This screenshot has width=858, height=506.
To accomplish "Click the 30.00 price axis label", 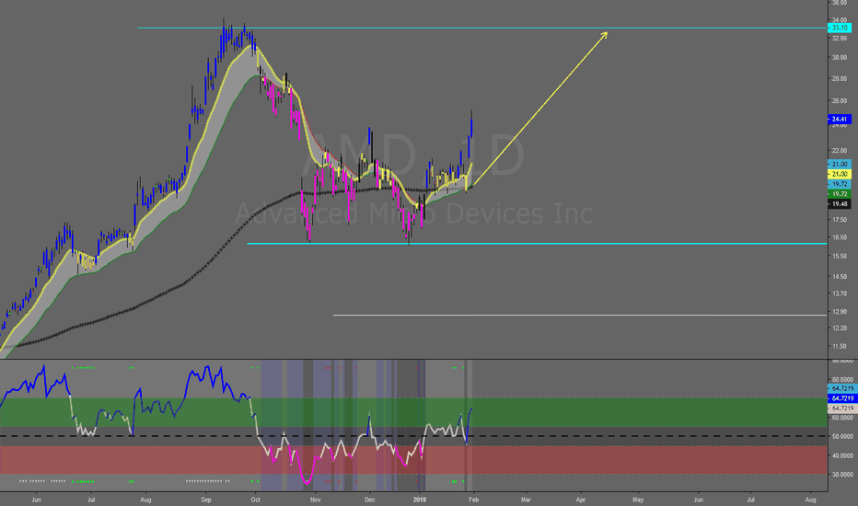I will tap(840, 57).
